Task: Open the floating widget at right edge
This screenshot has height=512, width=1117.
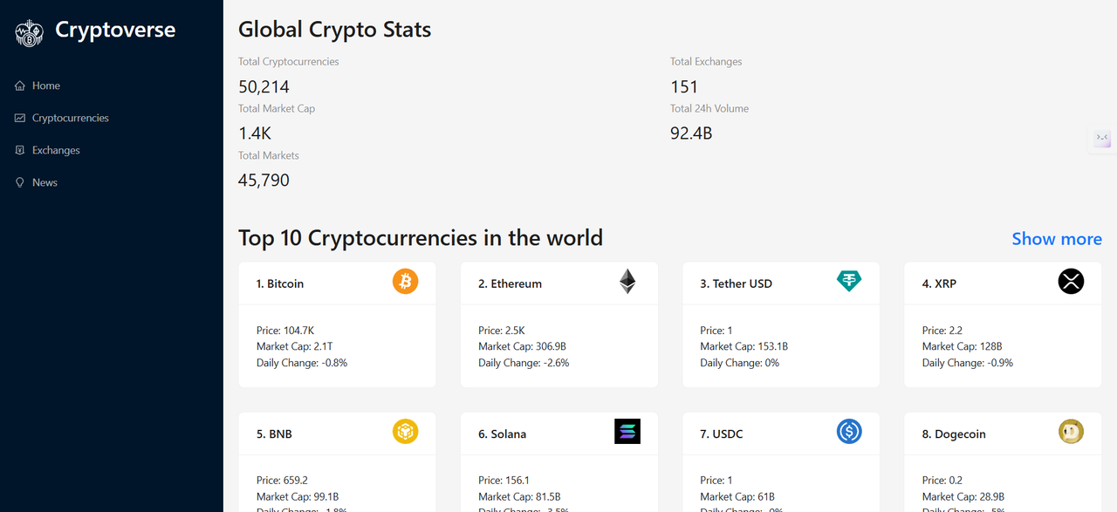Action: click(1102, 140)
